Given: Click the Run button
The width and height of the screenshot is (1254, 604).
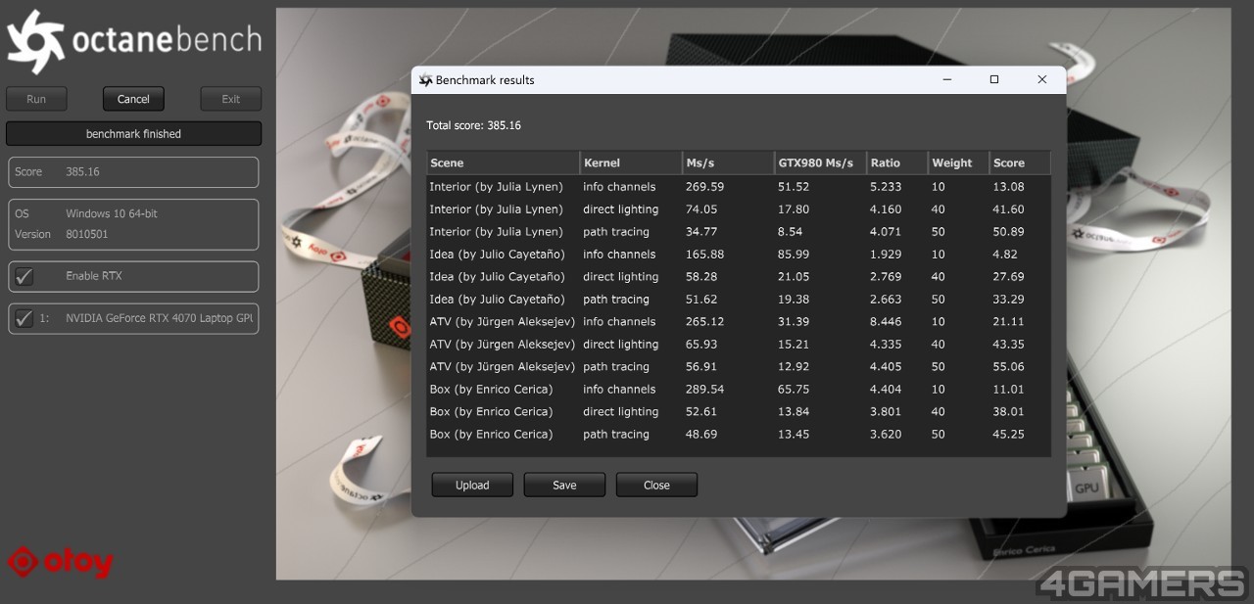Looking at the screenshot, I should click(x=36, y=99).
